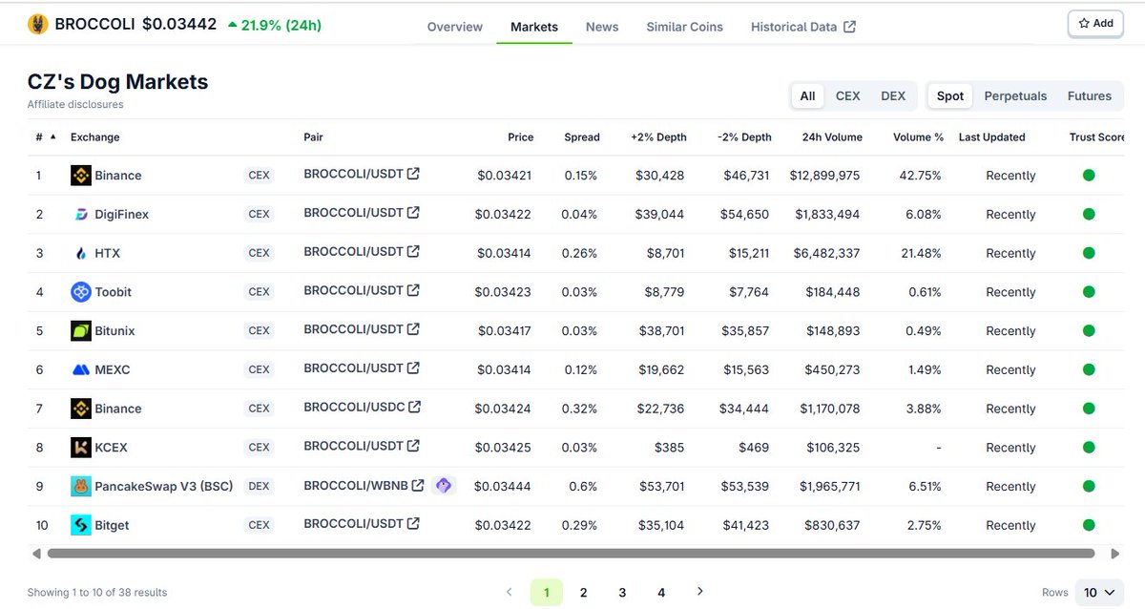Click the DEX tag in PancakeSwap row

click(260, 486)
